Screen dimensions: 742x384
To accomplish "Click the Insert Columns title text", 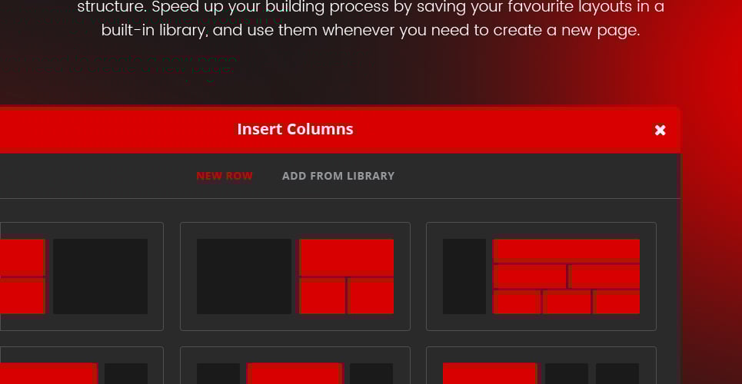I will point(295,129).
